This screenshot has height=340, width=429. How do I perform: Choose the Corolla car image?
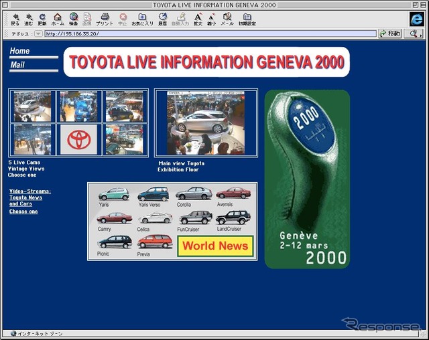(x=194, y=193)
